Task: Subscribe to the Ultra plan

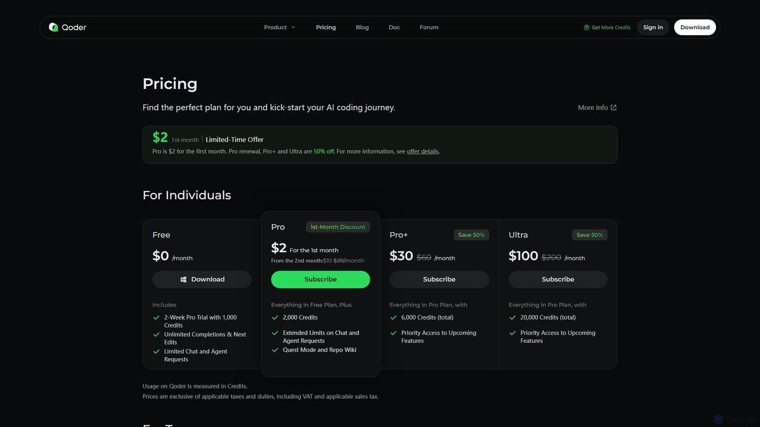Action: coord(558,279)
